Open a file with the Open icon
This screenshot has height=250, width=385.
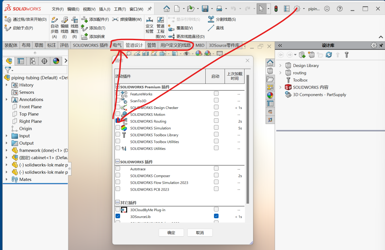[190, 9]
